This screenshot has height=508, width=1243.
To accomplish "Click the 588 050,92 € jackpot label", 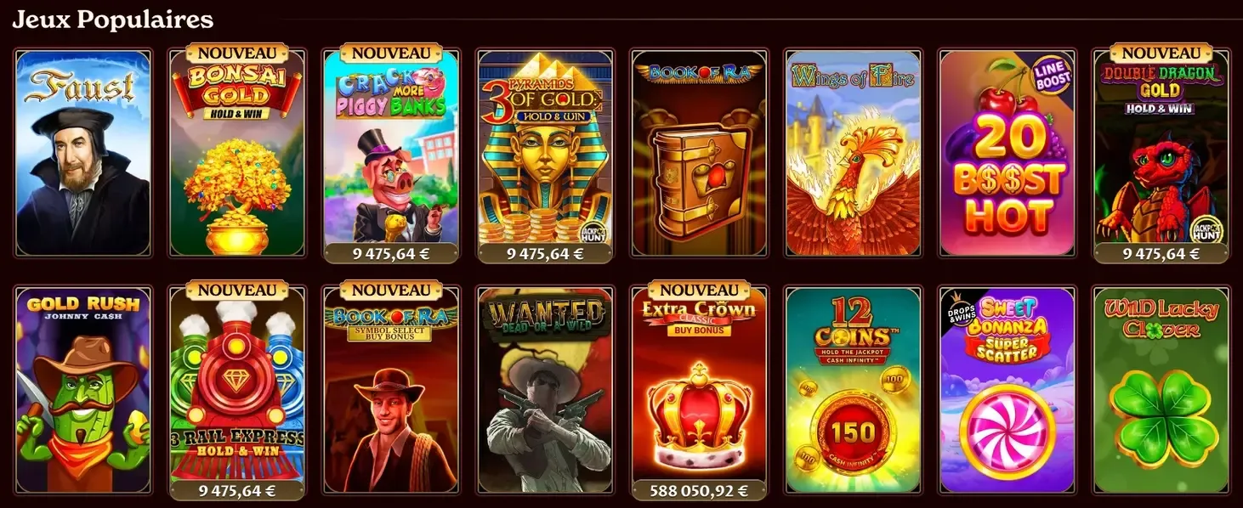I will (x=699, y=491).
